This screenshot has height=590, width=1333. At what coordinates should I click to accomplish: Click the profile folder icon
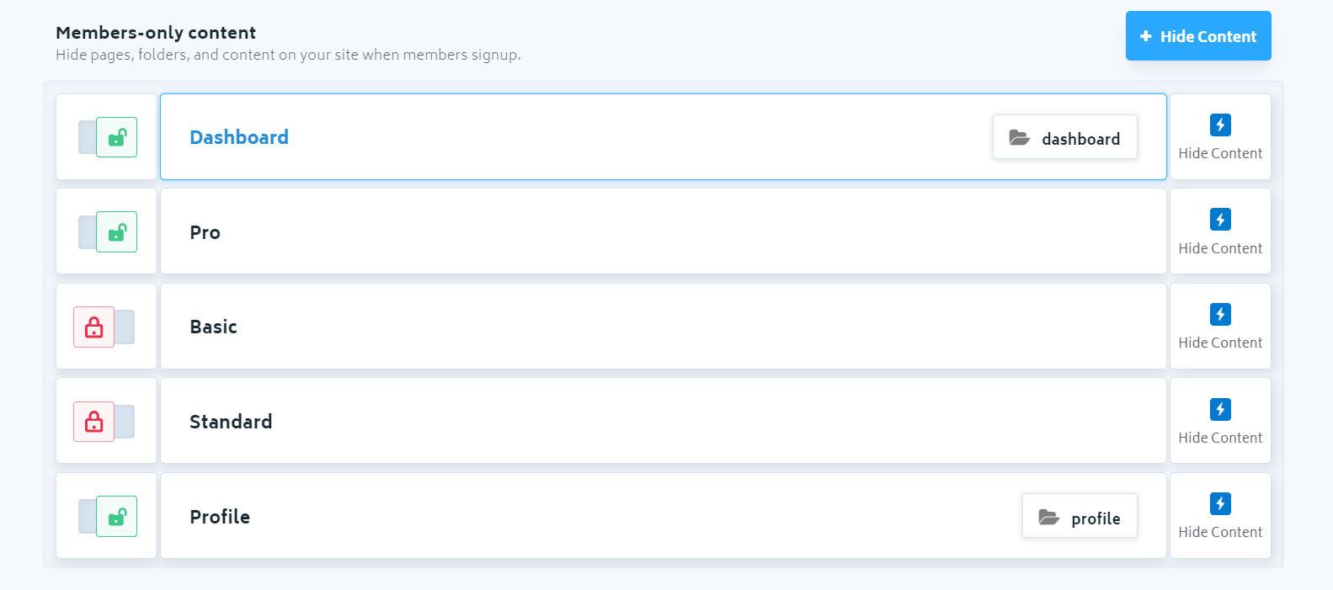pyautogui.click(x=1048, y=518)
